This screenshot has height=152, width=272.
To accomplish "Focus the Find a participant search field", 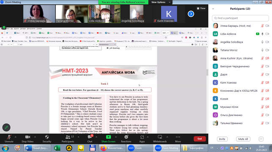I will 240,18.
